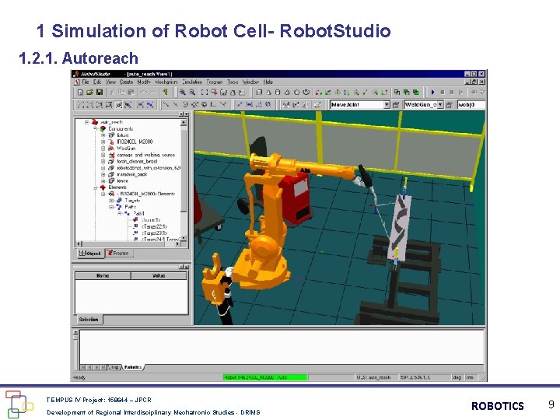Open the View menu
The image size is (560, 420).
coord(110,82)
